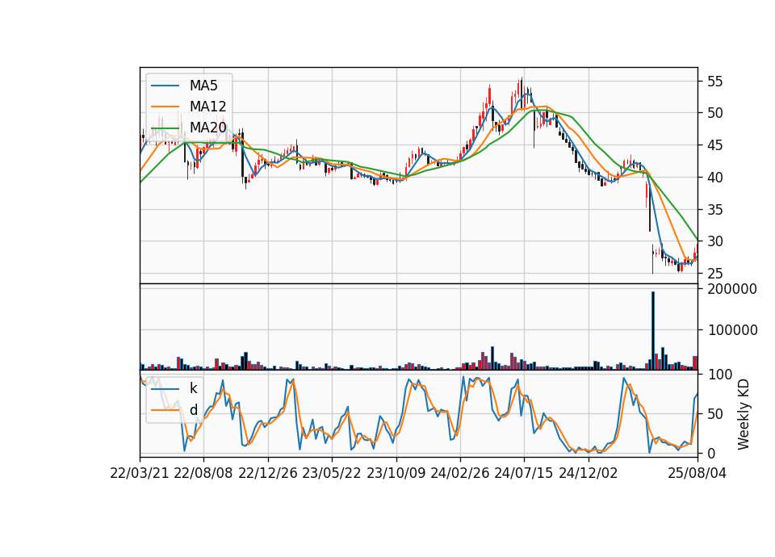Click the green MA20 legend line sample
Viewport: 775px width, 557px height.
(165, 128)
